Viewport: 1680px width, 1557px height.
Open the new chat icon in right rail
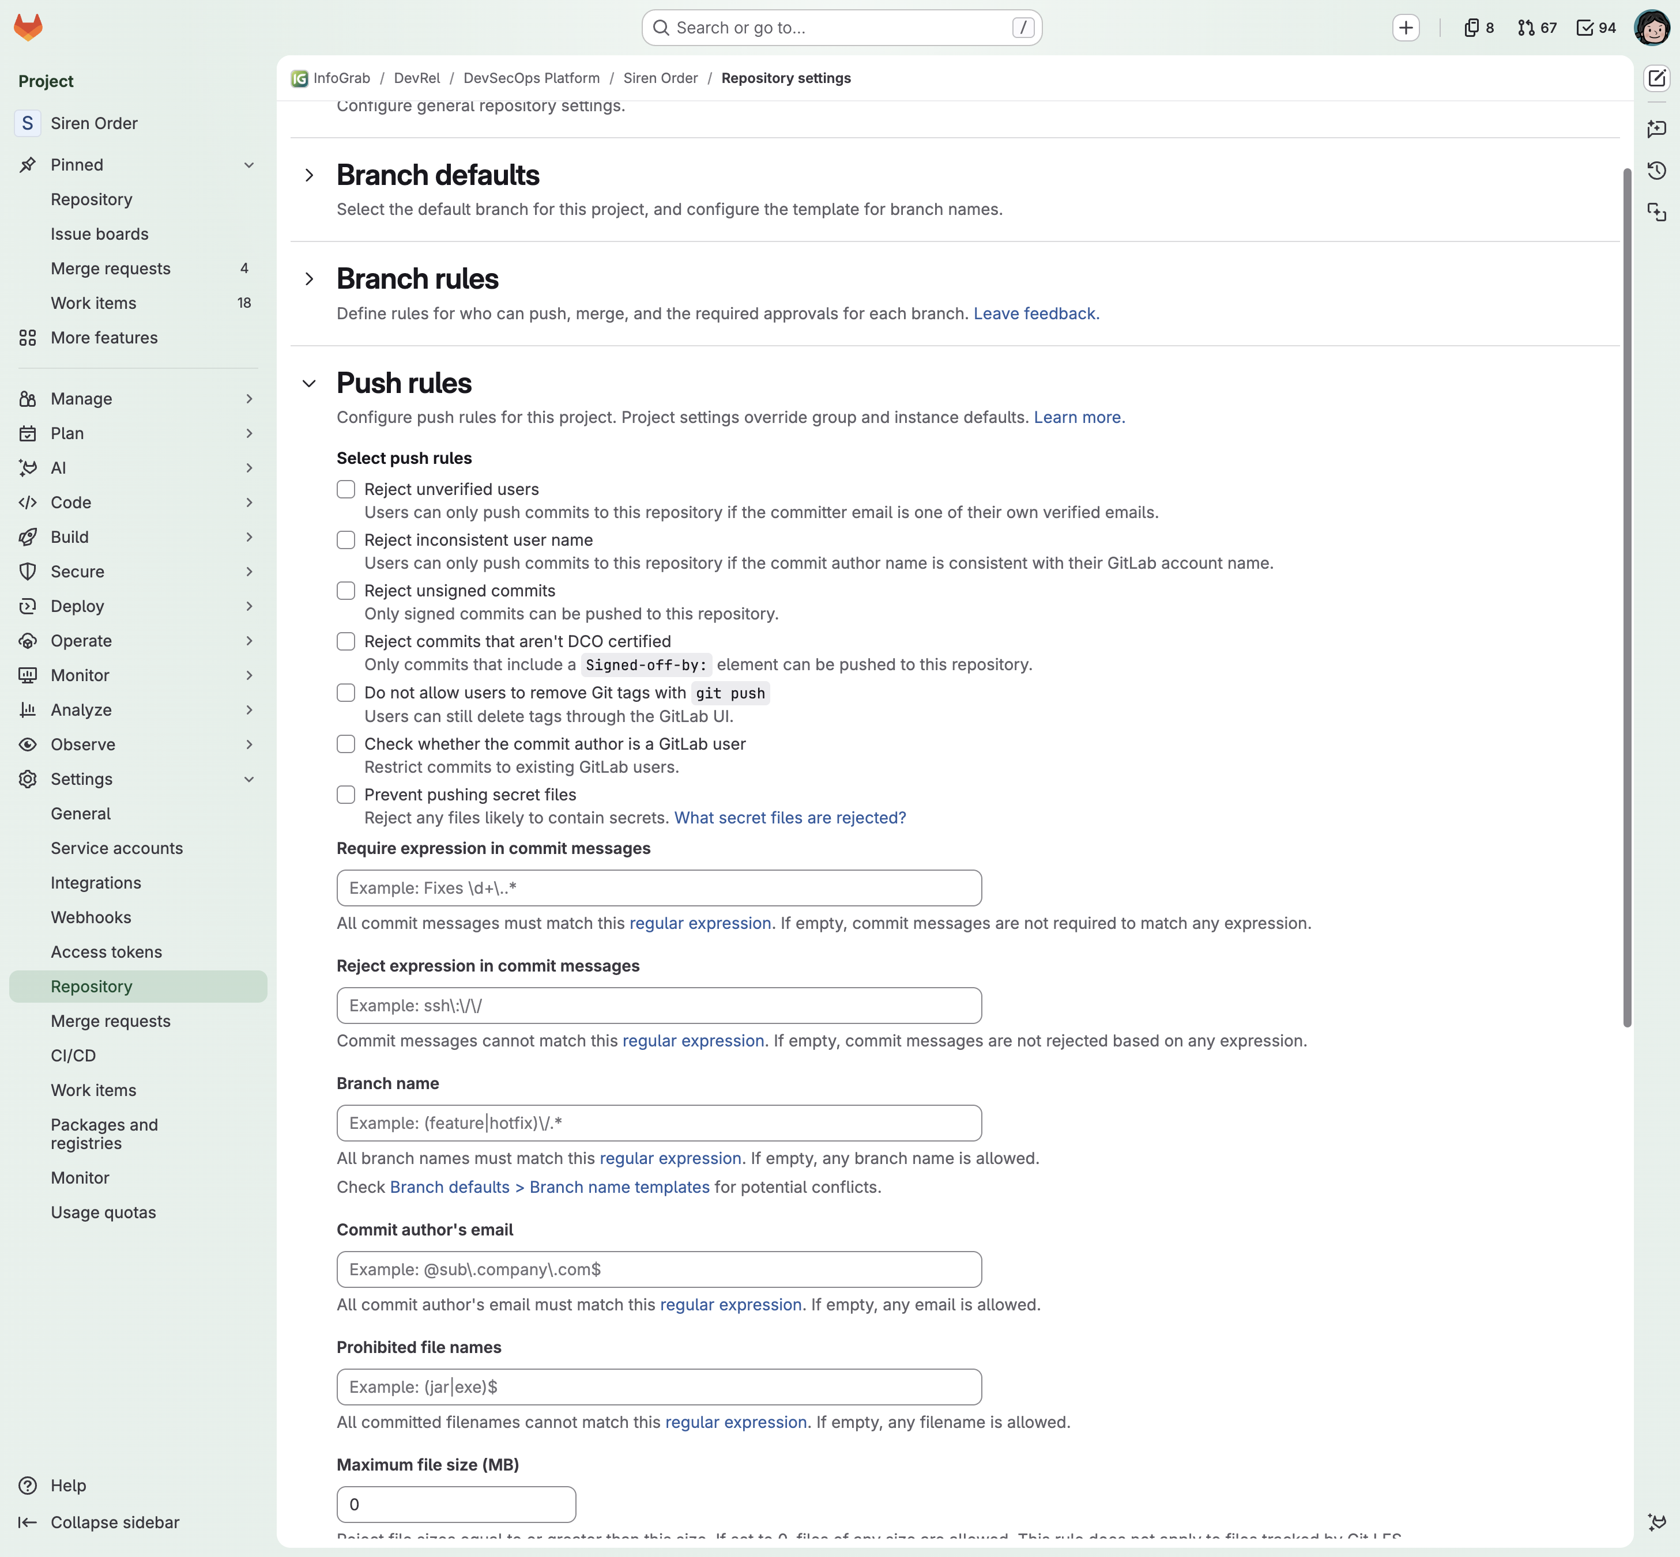1656,129
